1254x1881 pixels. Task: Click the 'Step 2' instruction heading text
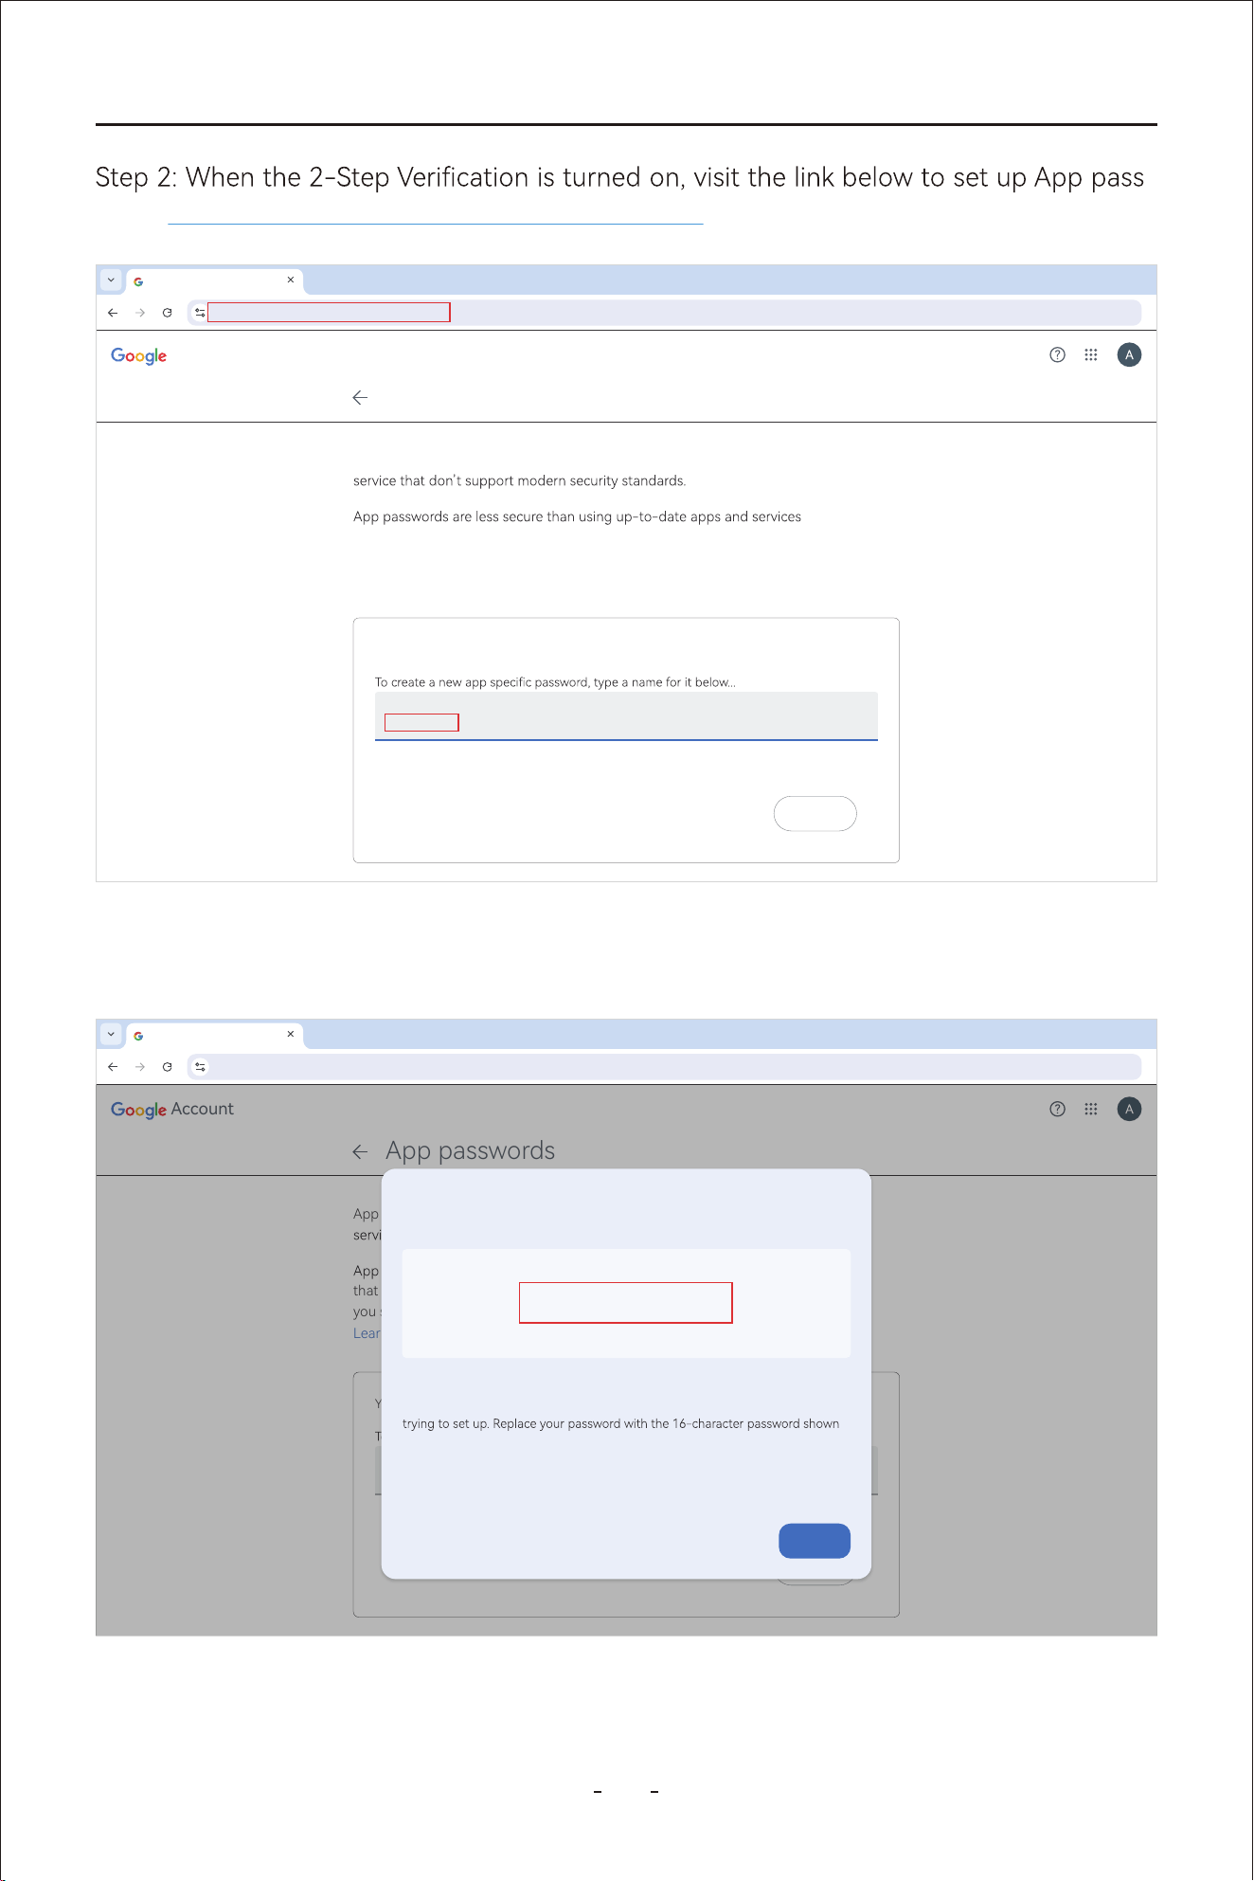pyautogui.click(x=619, y=178)
